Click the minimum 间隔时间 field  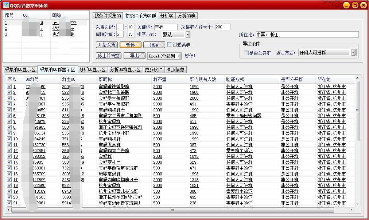point(120,34)
